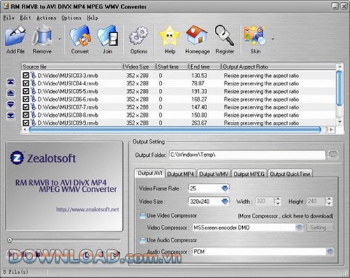
Task: Uncheck the MUSIC05-5.rmvb file checkbox
Action: 26,91
